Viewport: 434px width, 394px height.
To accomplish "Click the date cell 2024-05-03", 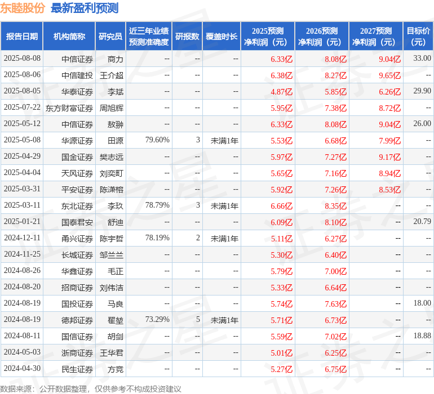I will pyautogui.click(x=22, y=352).
